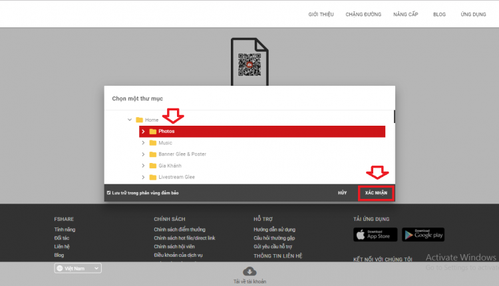Select the Livestream Glee folder icon
Image resolution: width=499 pixels, height=286 pixels.
153,177
